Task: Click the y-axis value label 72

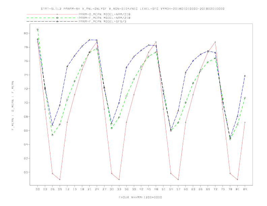Action: click(x=26, y=89)
